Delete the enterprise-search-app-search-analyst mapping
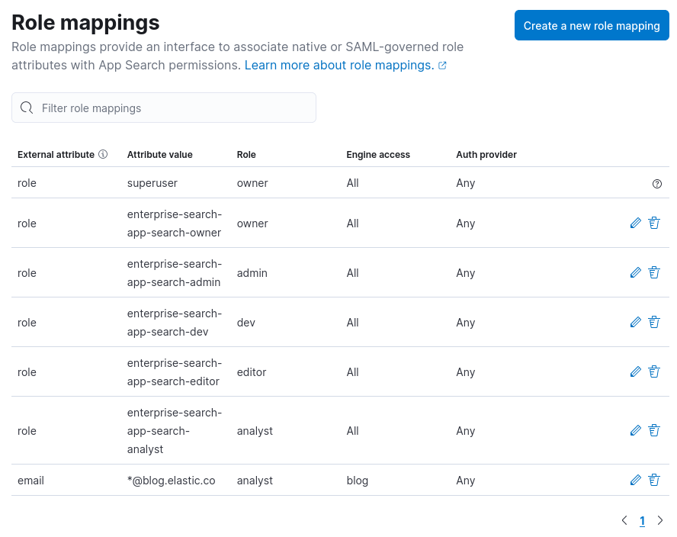This screenshot has height=537, width=677. 654,430
